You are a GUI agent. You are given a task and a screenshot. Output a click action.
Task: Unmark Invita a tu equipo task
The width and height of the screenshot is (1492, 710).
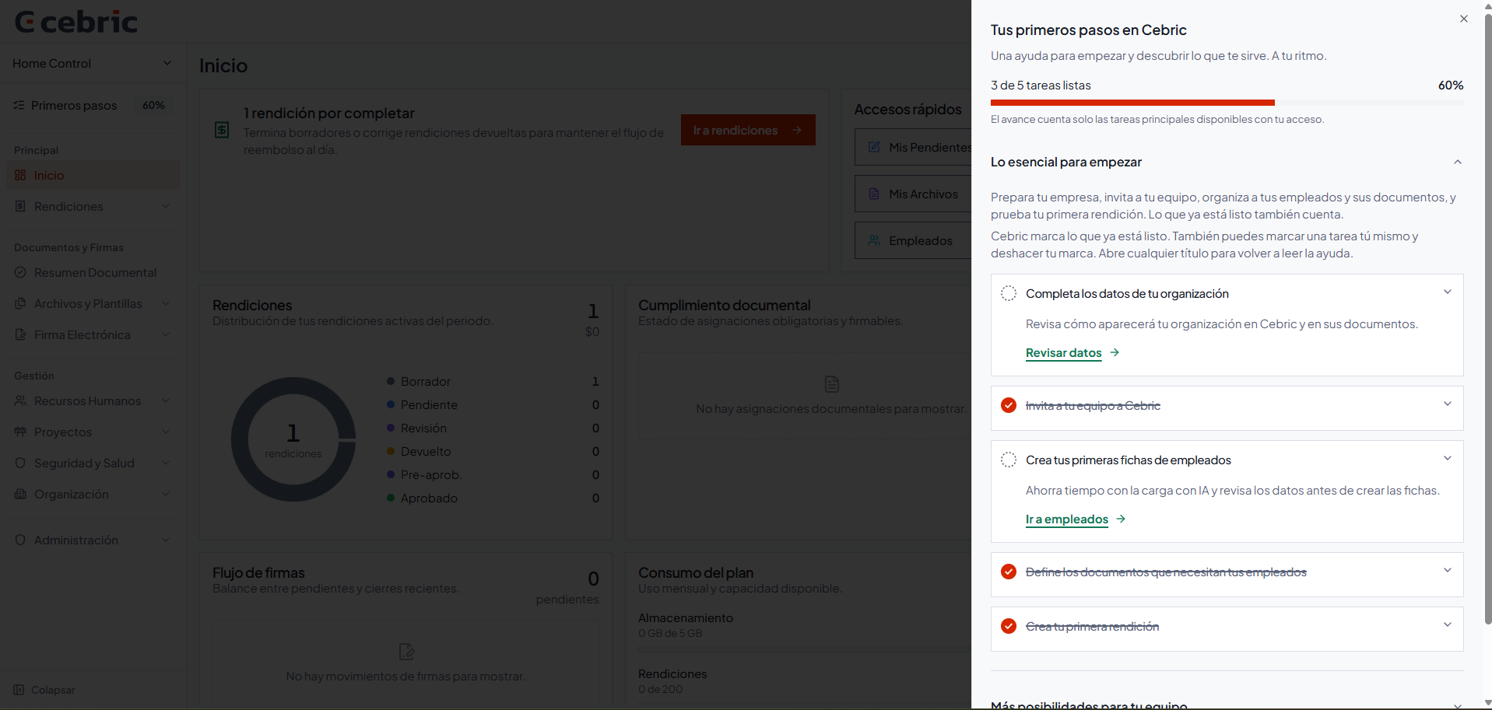click(x=1008, y=405)
